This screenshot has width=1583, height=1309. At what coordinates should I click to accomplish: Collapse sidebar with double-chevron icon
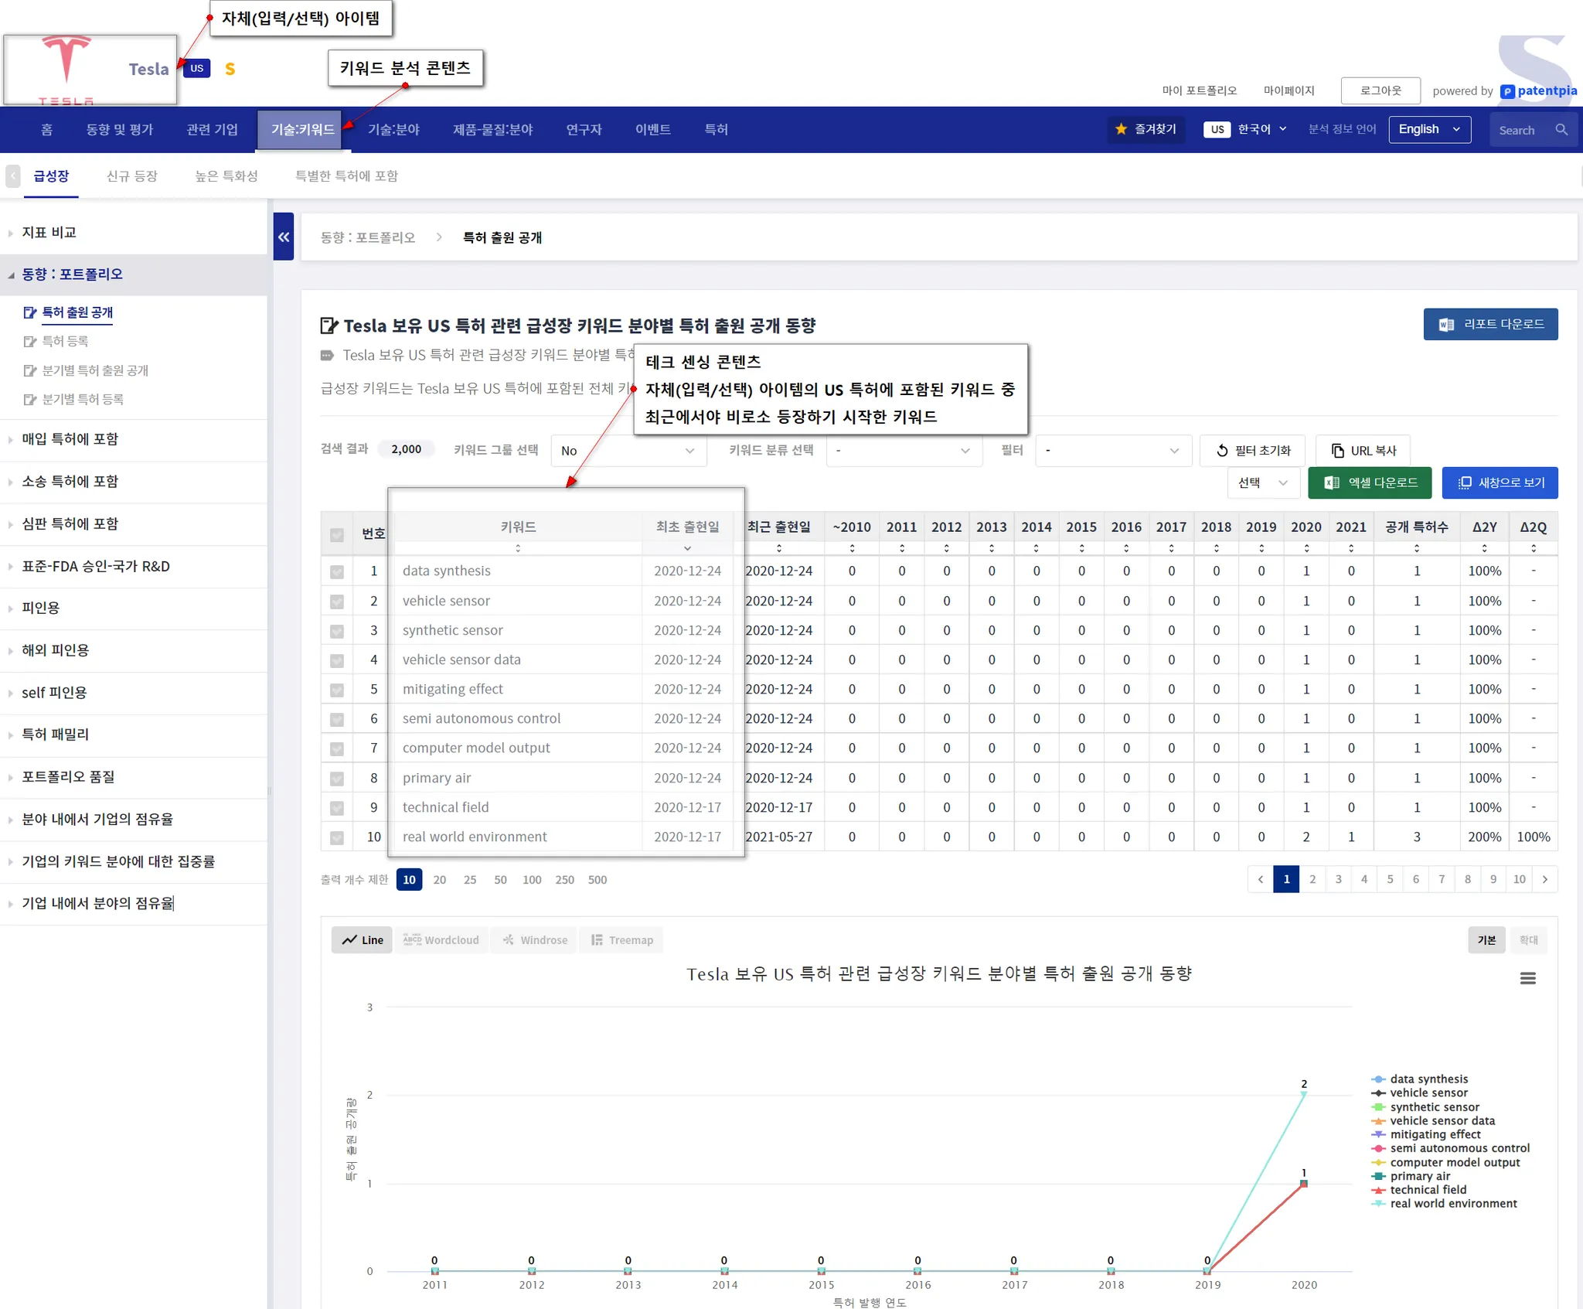coord(284,237)
